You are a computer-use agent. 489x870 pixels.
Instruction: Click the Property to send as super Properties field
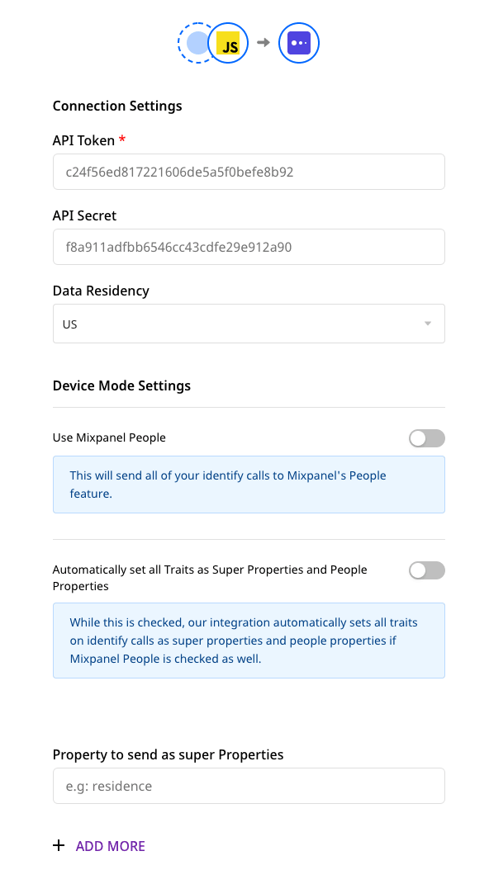(248, 786)
